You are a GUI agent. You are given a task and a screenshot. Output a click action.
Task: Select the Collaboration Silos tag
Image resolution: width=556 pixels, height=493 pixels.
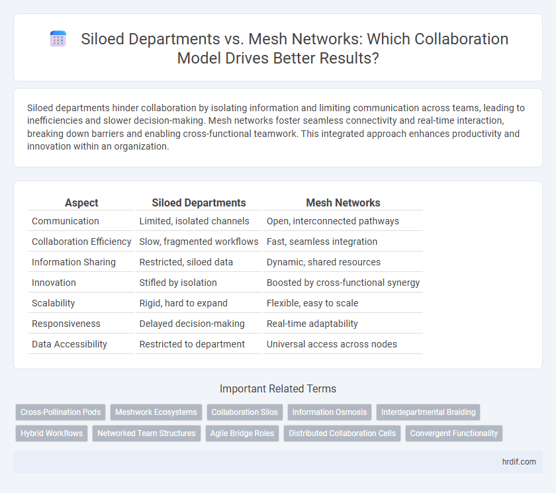(245, 412)
